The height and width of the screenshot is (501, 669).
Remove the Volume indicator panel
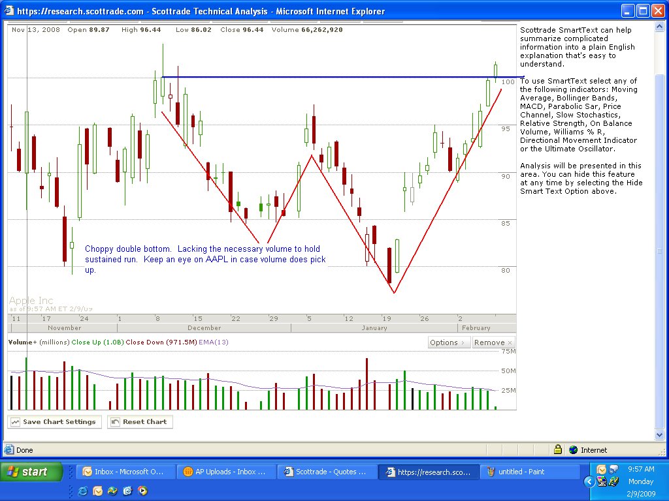point(493,342)
